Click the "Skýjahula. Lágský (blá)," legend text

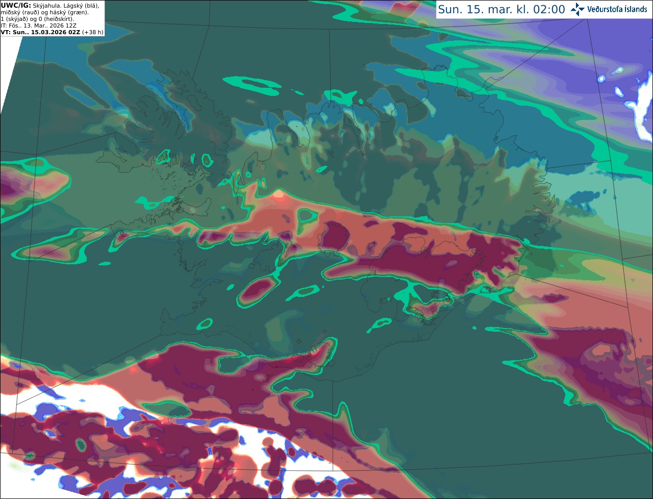[x=66, y=5]
